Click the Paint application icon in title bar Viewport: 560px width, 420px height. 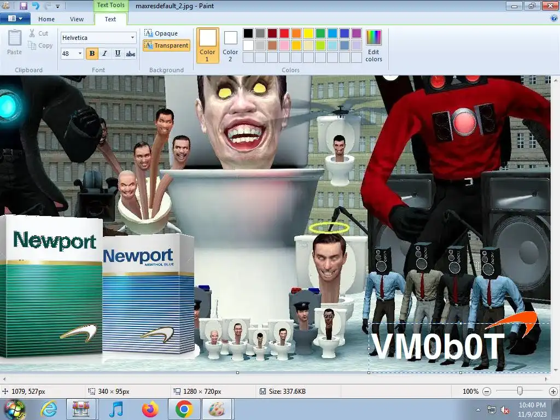point(5,5)
